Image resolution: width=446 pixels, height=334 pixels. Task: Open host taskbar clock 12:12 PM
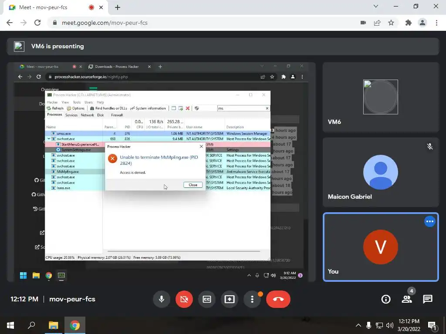[x=409, y=325]
